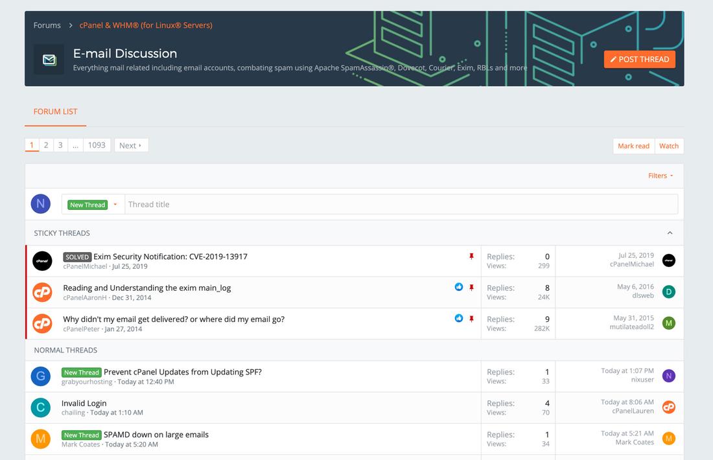
Task: Click the black cPanelMichael avatar on the right
Action: [668, 260]
